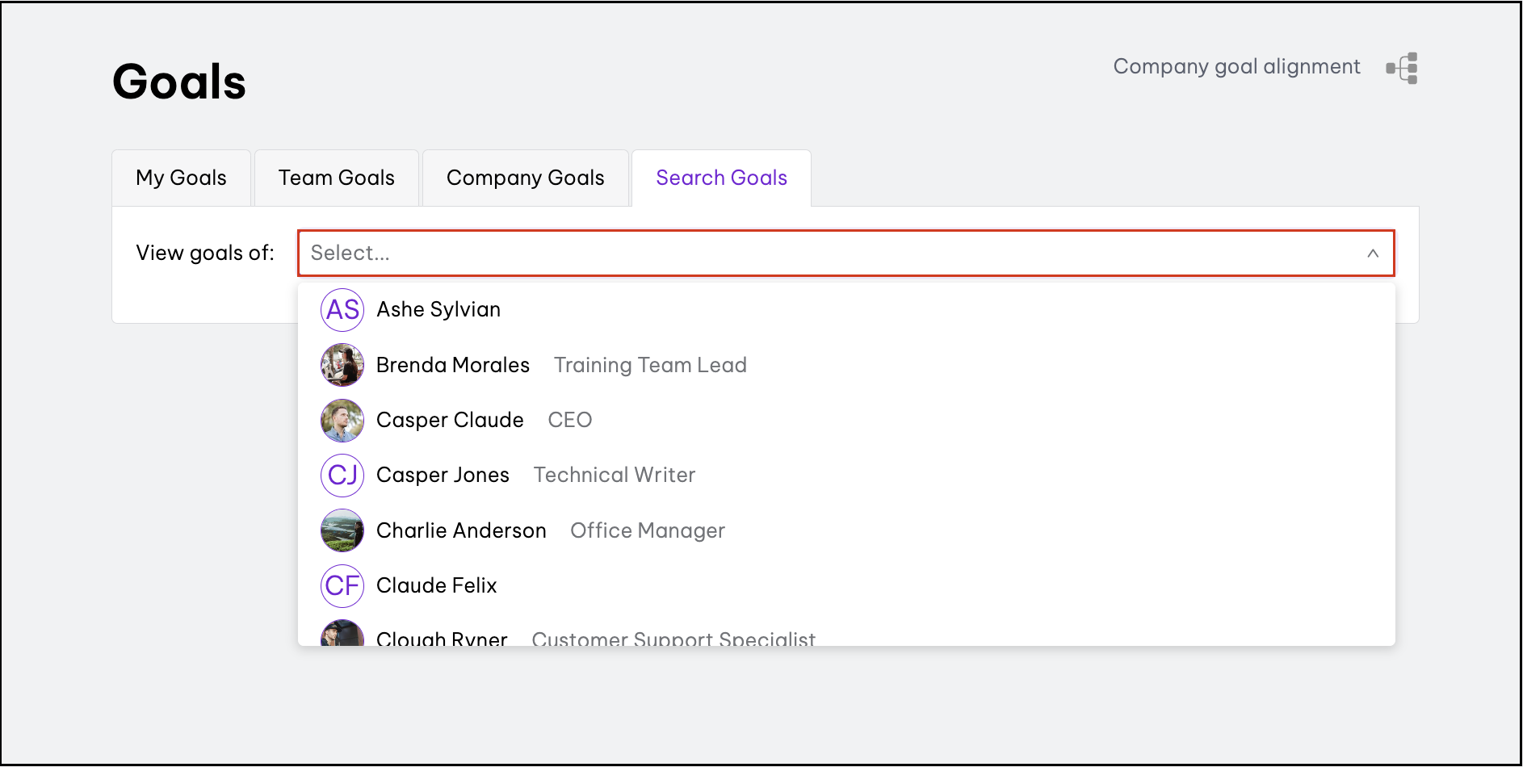Open the My Goals tab
Viewport: 1523px width, 767px height.
pos(182,178)
